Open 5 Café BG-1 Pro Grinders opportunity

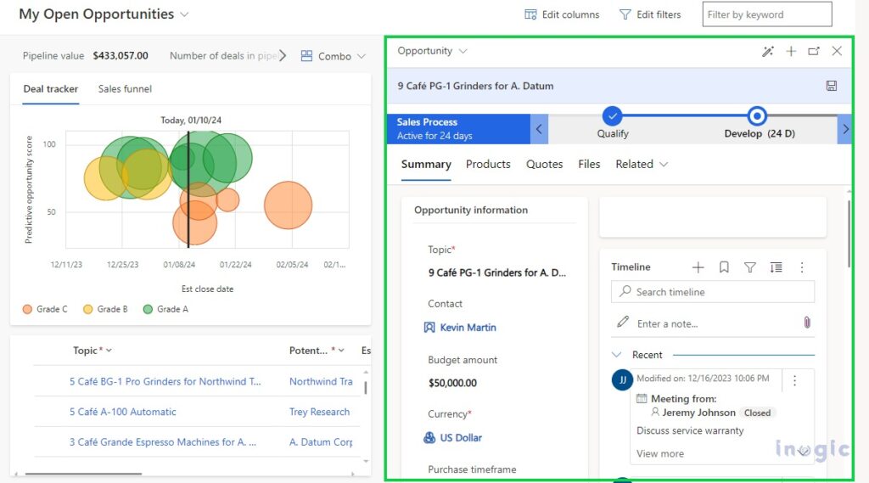(x=165, y=381)
